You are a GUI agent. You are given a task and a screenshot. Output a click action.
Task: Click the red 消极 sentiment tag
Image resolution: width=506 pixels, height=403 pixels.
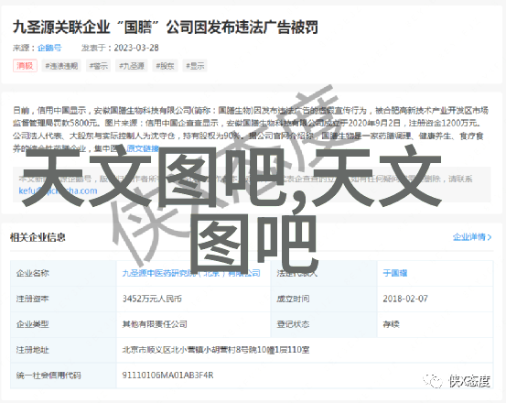[25, 66]
